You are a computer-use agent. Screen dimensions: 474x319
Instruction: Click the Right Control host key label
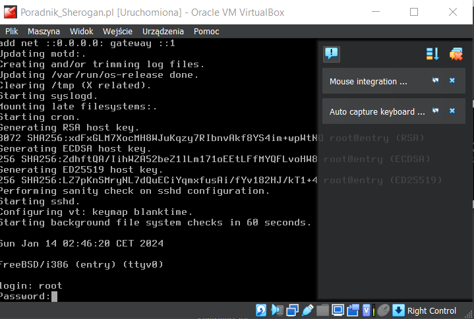(x=432, y=310)
